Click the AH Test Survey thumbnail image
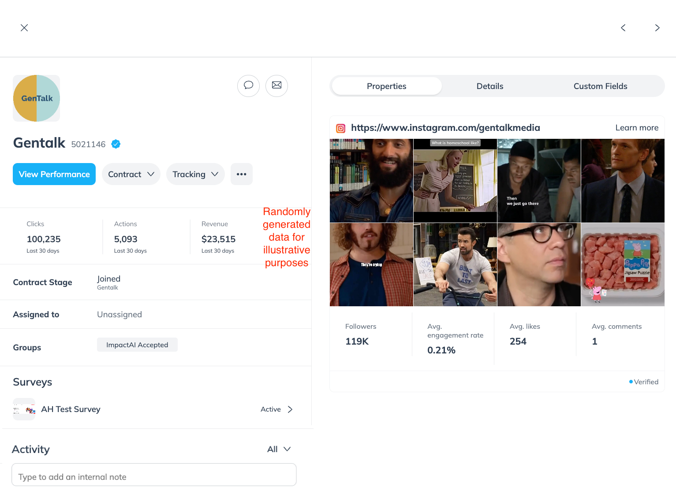The width and height of the screenshot is (676, 494). 24,409
